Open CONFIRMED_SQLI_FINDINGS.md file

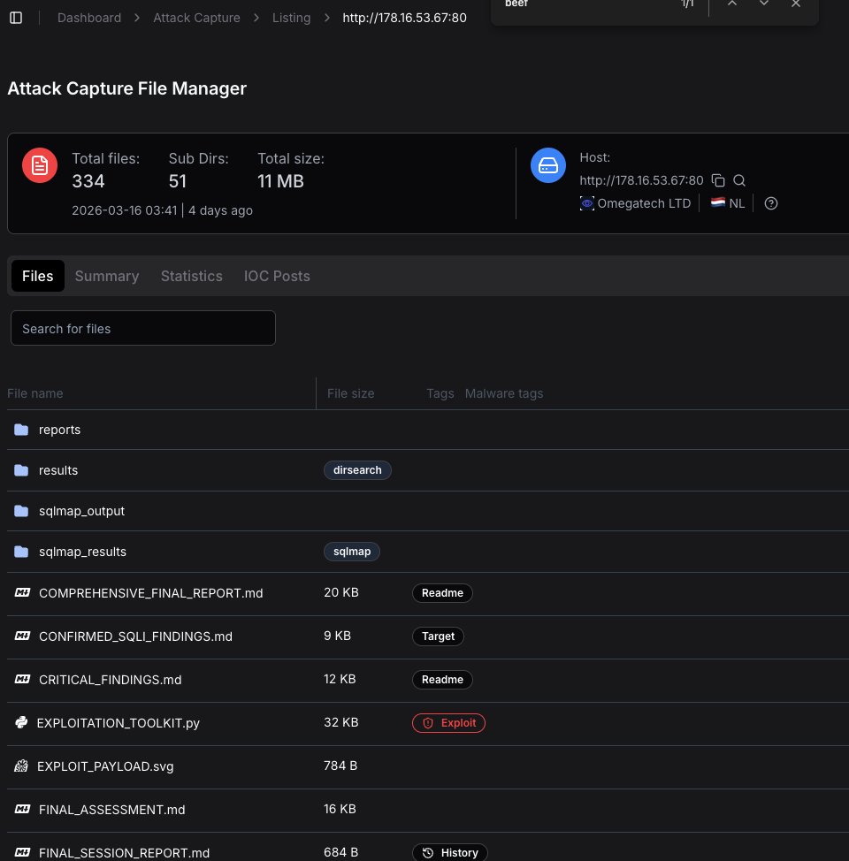[135, 636]
